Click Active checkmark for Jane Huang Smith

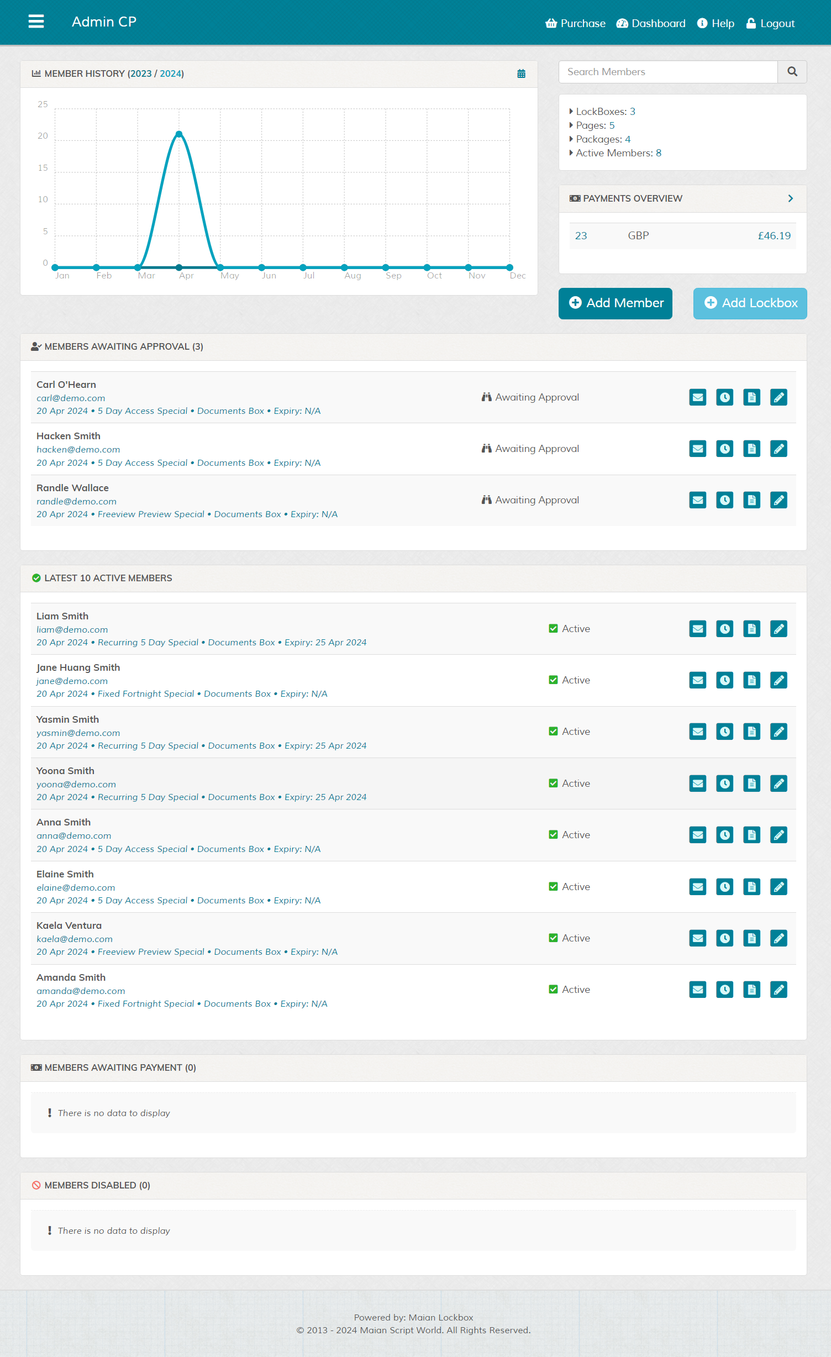(x=553, y=680)
